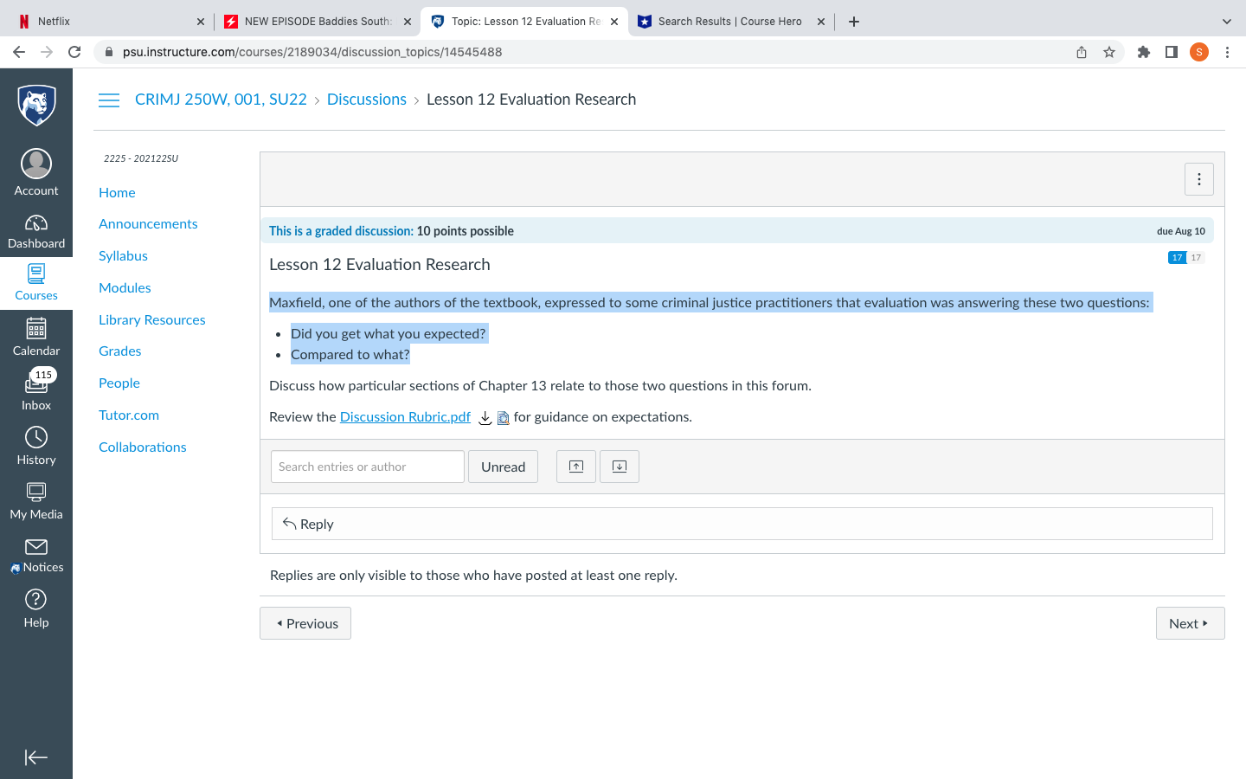This screenshot has width=1246, height=779.
Task: Open Courses in global navigation
Action: tap(36, 283)
